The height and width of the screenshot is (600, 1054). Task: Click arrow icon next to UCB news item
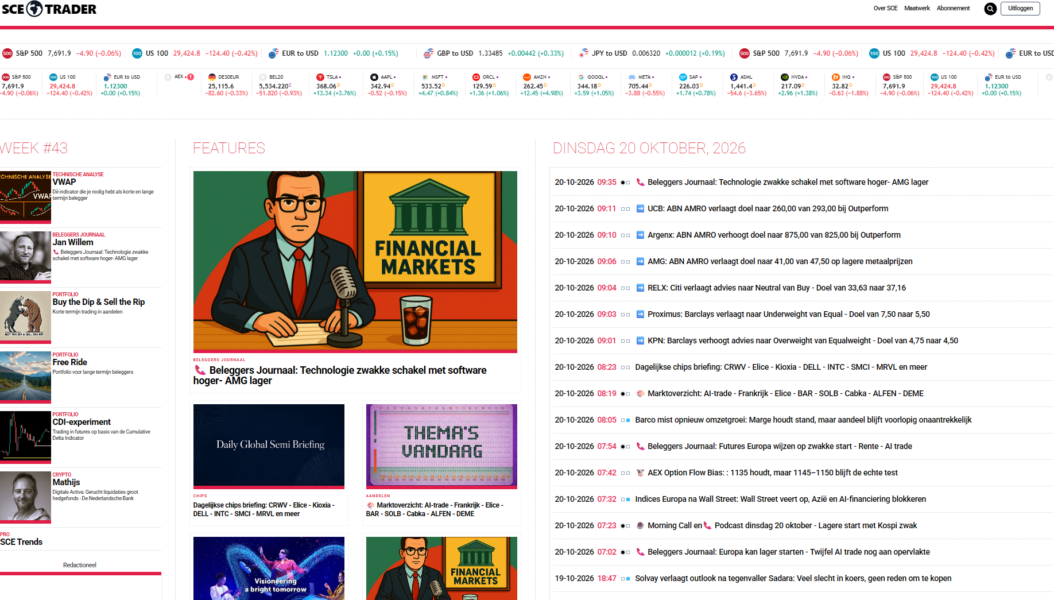640,208
